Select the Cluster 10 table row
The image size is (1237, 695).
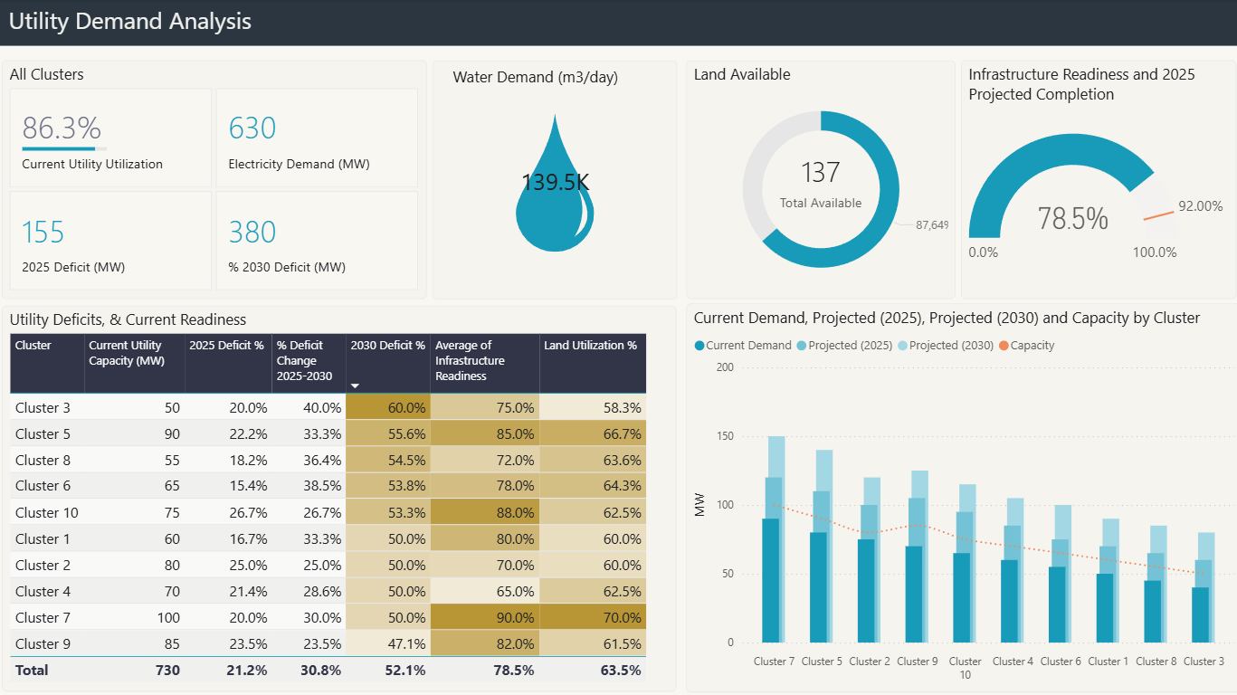[x=46, y=513]
